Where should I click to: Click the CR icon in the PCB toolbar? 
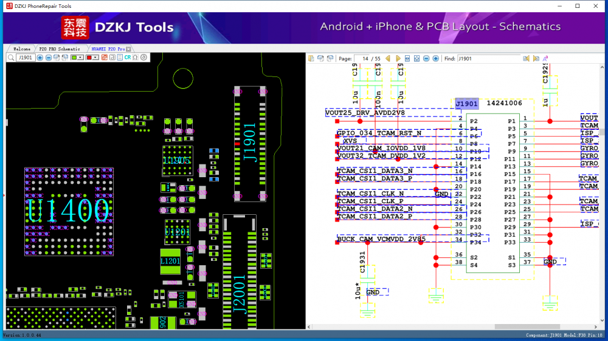pyautogui.click(x=128, y=58)
